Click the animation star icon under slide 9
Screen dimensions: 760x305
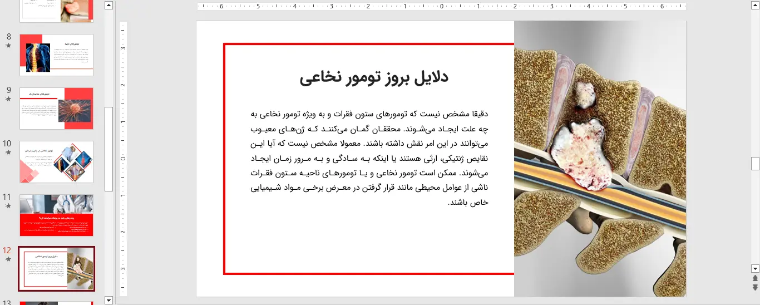(8, 99)
